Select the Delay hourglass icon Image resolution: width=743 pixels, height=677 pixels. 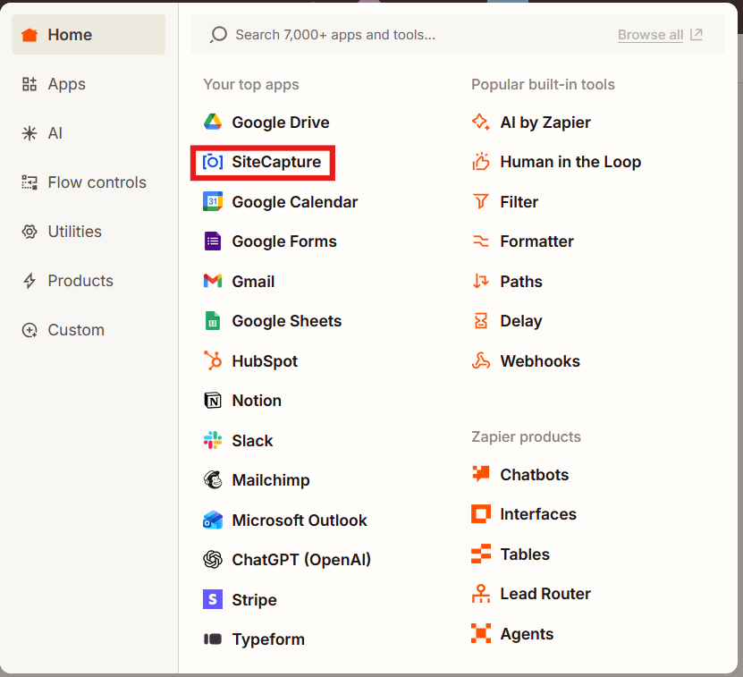click(481, 321)
